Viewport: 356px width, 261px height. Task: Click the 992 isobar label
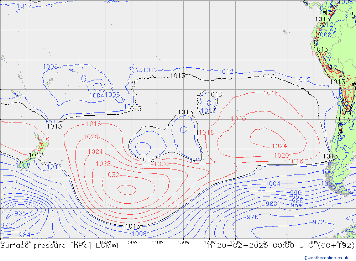coord(297,197)
